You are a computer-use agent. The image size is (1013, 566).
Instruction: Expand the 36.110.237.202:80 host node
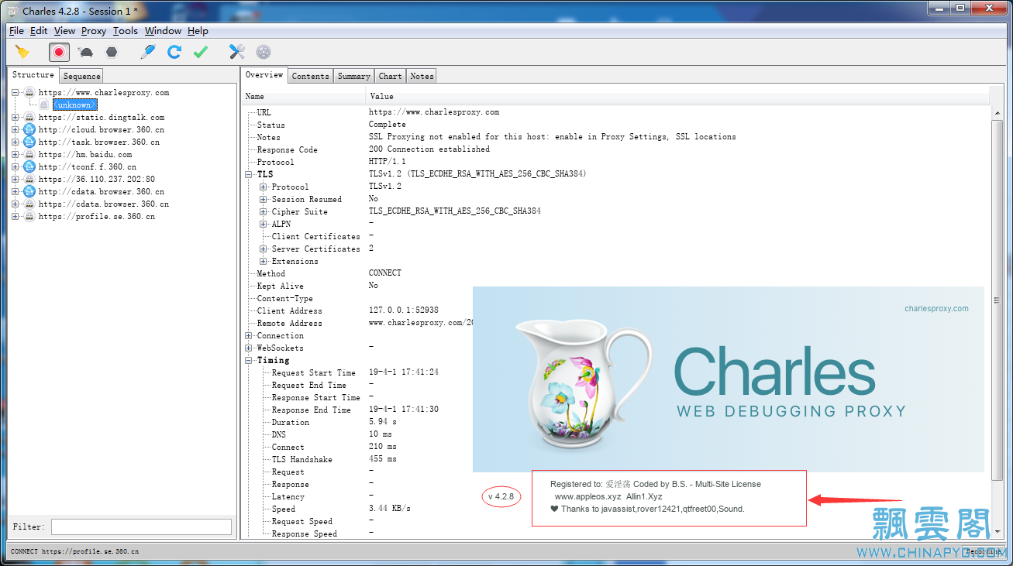(16, 180)
